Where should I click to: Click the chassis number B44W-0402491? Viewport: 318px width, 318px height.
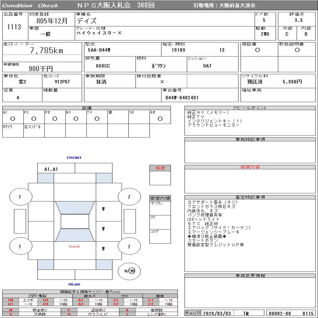coord(182,97)
